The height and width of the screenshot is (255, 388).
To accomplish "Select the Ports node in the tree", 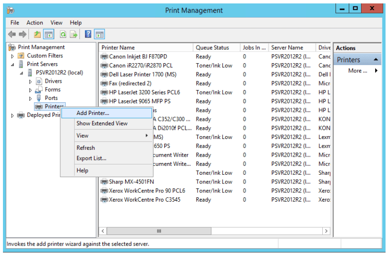I will [51, 98].
